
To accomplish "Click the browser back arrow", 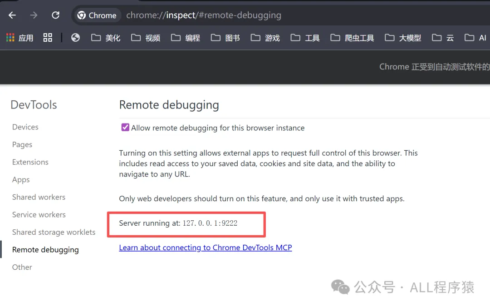I will (12, 15).
